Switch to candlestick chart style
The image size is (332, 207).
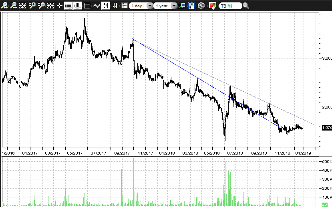coord(106,6)
